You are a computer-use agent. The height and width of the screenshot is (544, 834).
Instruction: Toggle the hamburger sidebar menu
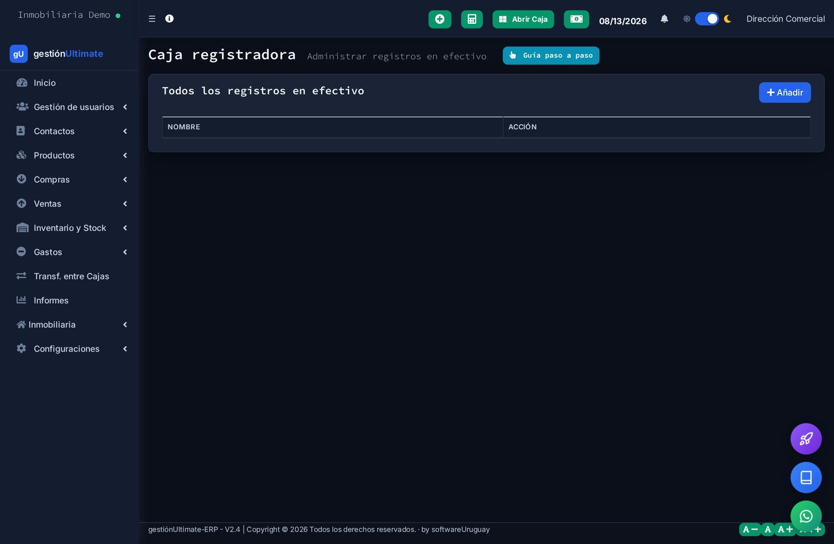152,19
